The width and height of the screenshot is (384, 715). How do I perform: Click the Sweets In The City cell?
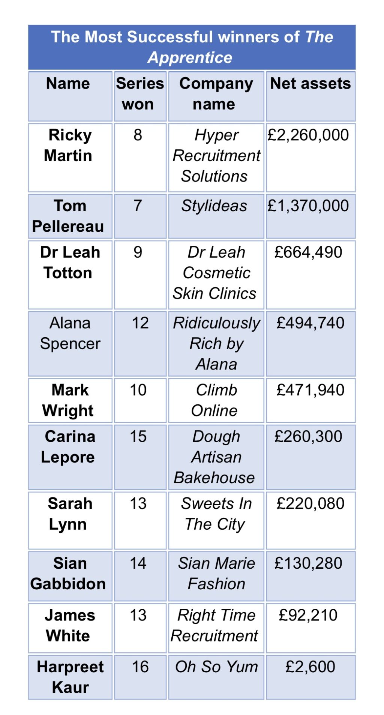click(x=216, y=521)
